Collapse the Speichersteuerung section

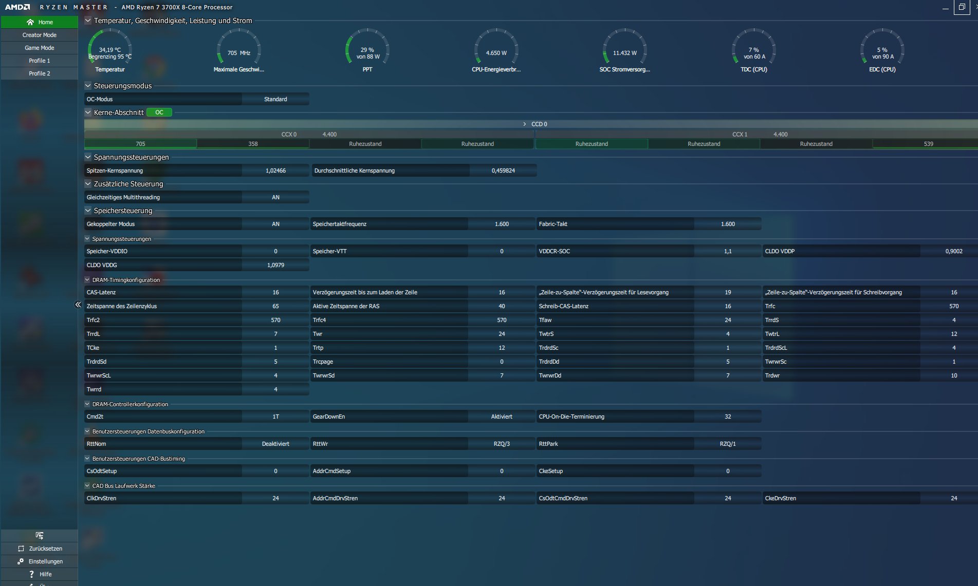(88, 211)
